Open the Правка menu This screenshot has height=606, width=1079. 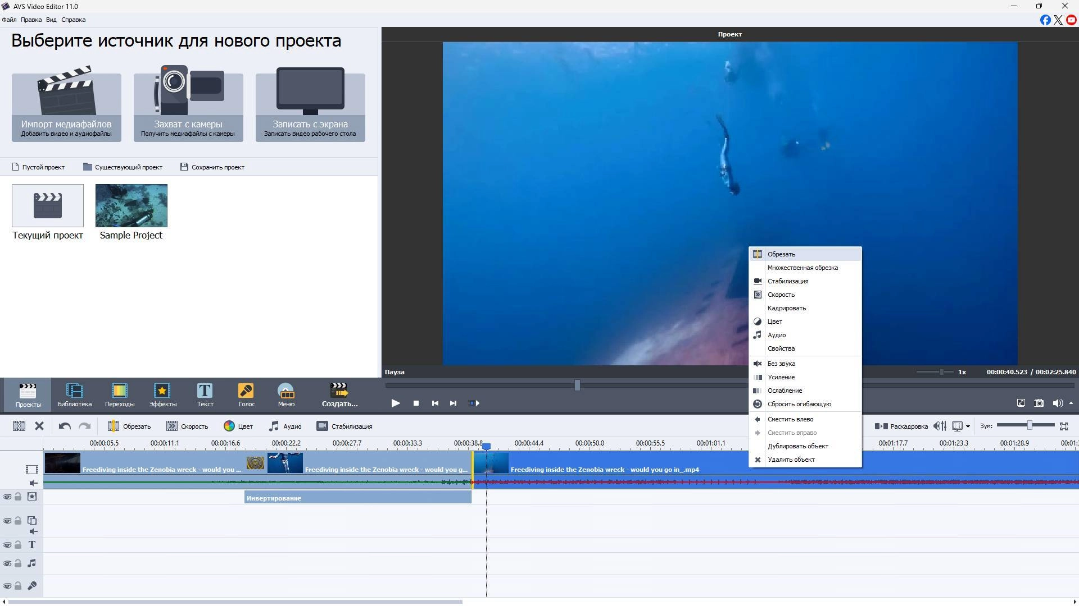(x=31, y=20)
